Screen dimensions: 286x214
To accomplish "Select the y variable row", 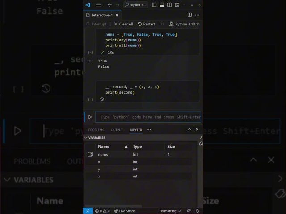I will (139, 169).
